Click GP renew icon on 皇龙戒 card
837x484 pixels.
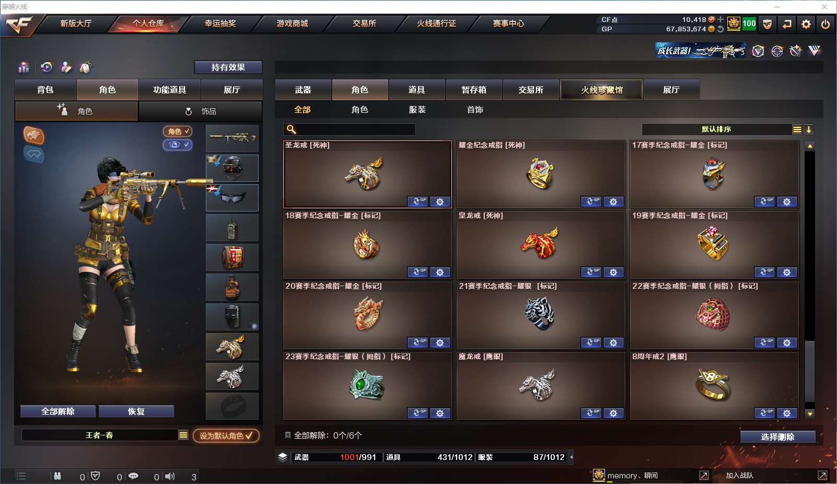(x=591, y=272)
